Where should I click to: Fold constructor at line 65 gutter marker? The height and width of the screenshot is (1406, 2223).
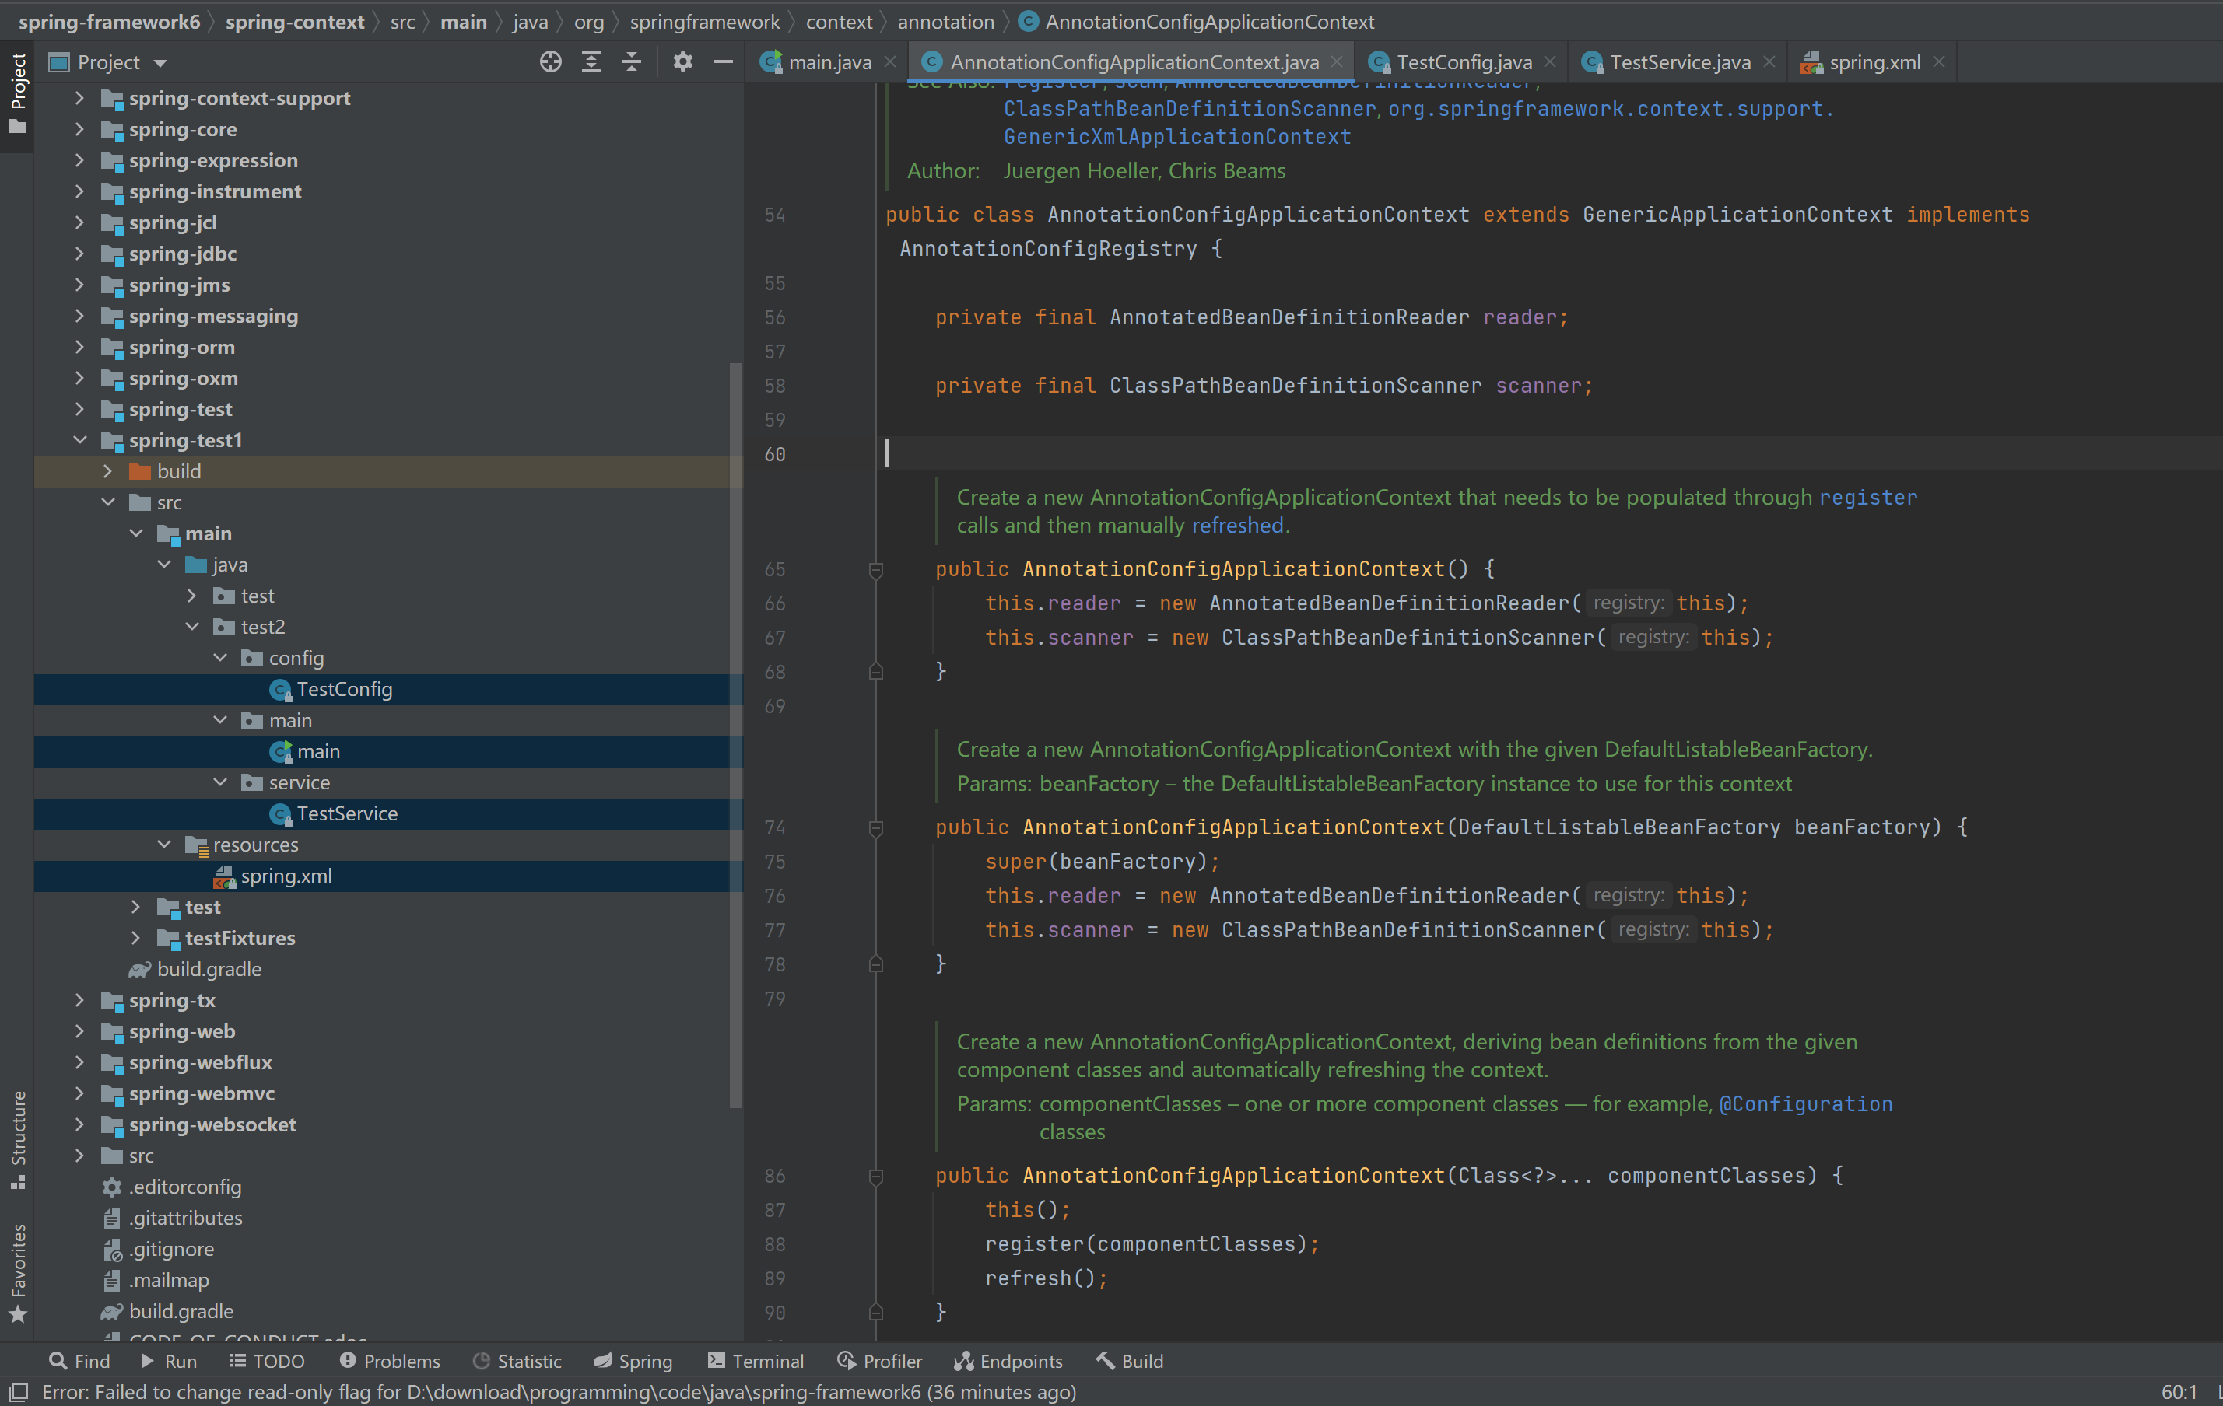click(x=876, y=570)
